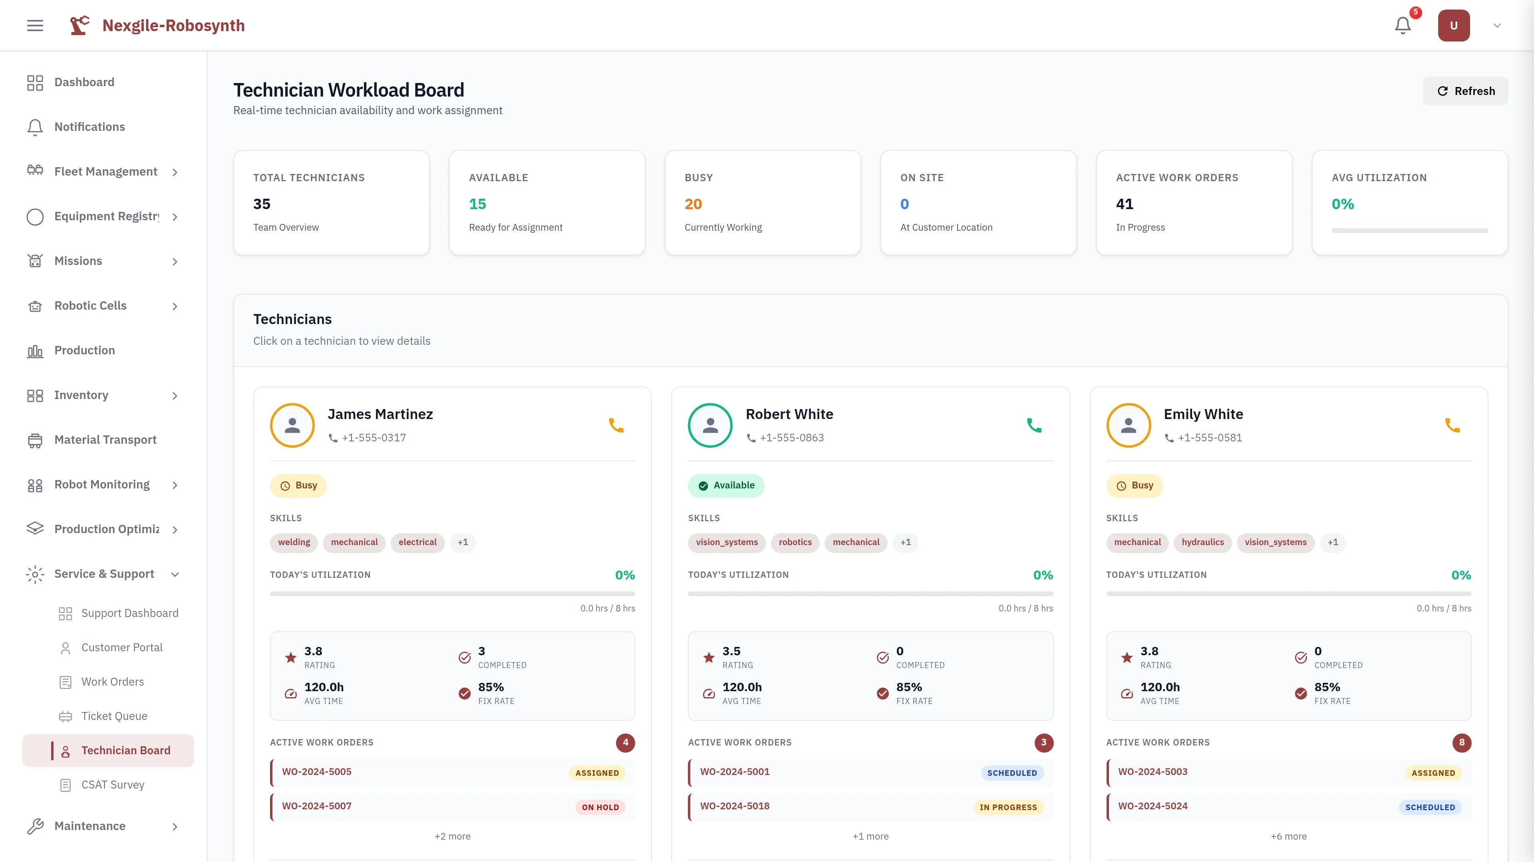Show +2 more work orders for James
This screenshot has width=1534, height=862.
point(452,836)
